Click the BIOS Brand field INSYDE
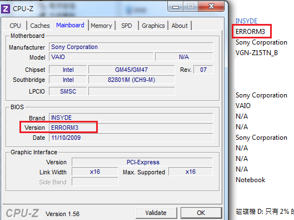Image resolution: width=294 pixels, height=220 pixels. click(131, 118)
